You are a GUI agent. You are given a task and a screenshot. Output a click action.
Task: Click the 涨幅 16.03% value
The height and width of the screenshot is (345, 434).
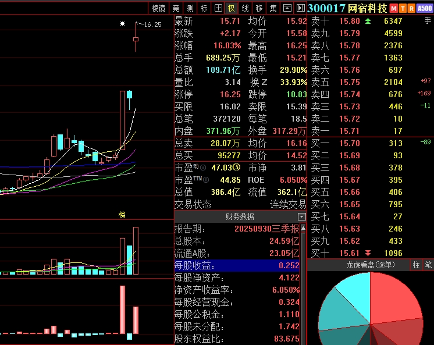click(x=227, y=45)
